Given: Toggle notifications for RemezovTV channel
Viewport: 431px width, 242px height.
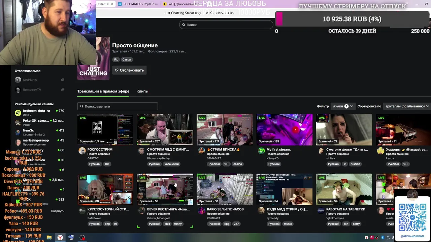Looking at the screenshot, I should click(62, 90).
